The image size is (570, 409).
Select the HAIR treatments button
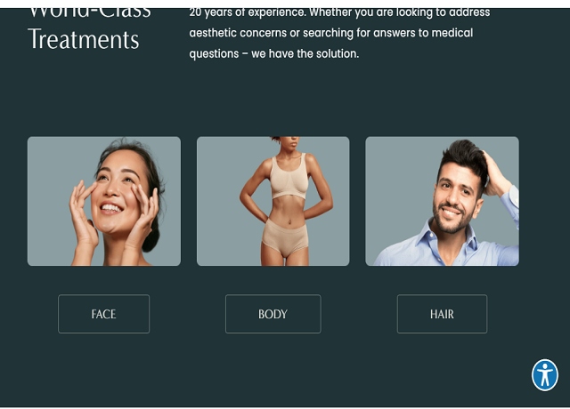click(x=442, y=314)
